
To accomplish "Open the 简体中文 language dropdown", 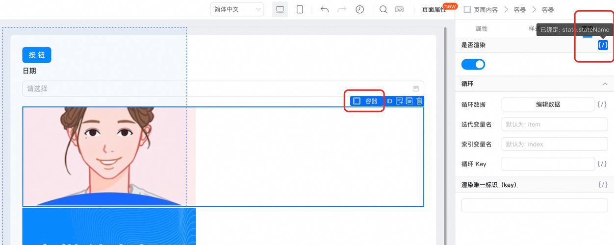I will pos(237,9).
